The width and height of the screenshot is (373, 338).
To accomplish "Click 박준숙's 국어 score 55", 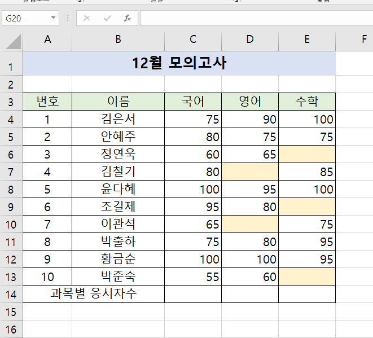I will tap(193, 276).
